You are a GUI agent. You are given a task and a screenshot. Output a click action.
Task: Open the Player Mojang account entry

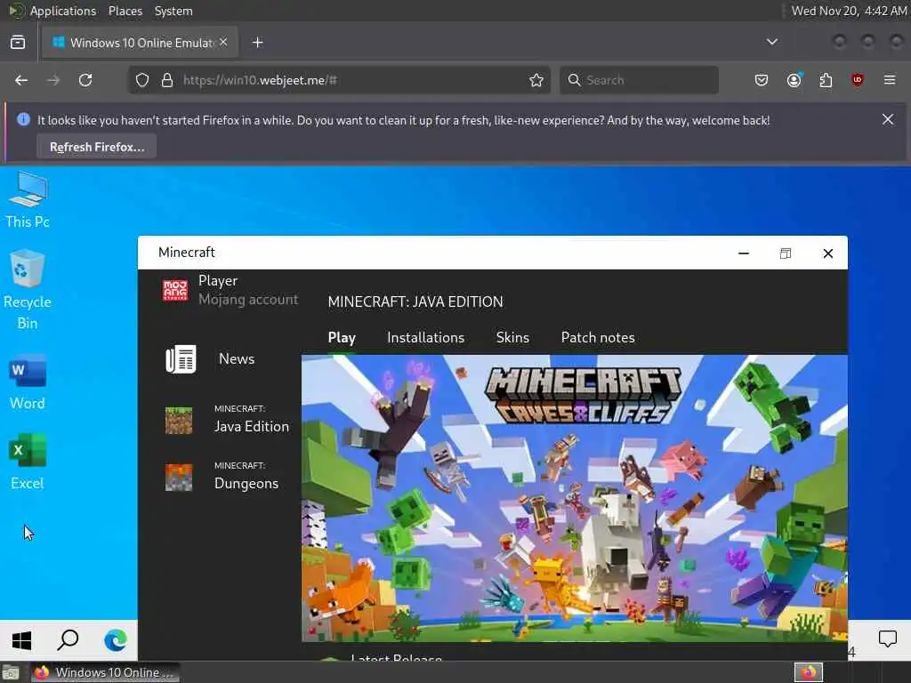pyautogui.click(x=230, y=290)
